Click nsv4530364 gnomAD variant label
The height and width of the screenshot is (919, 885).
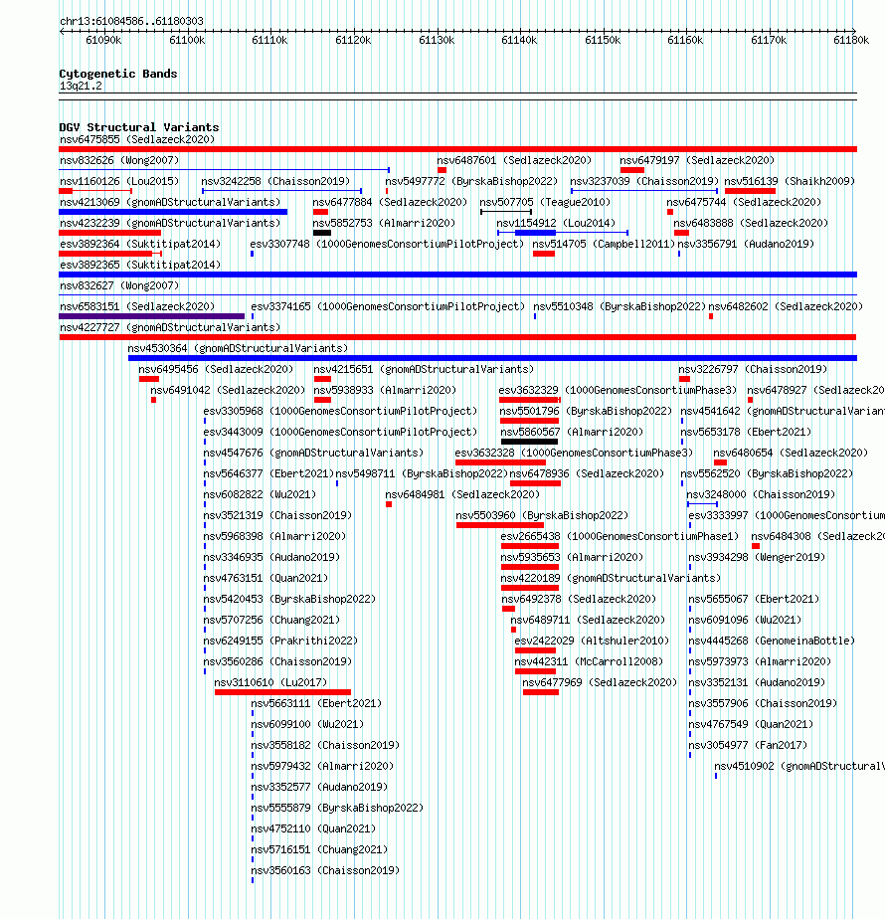[x=238, y=349]
